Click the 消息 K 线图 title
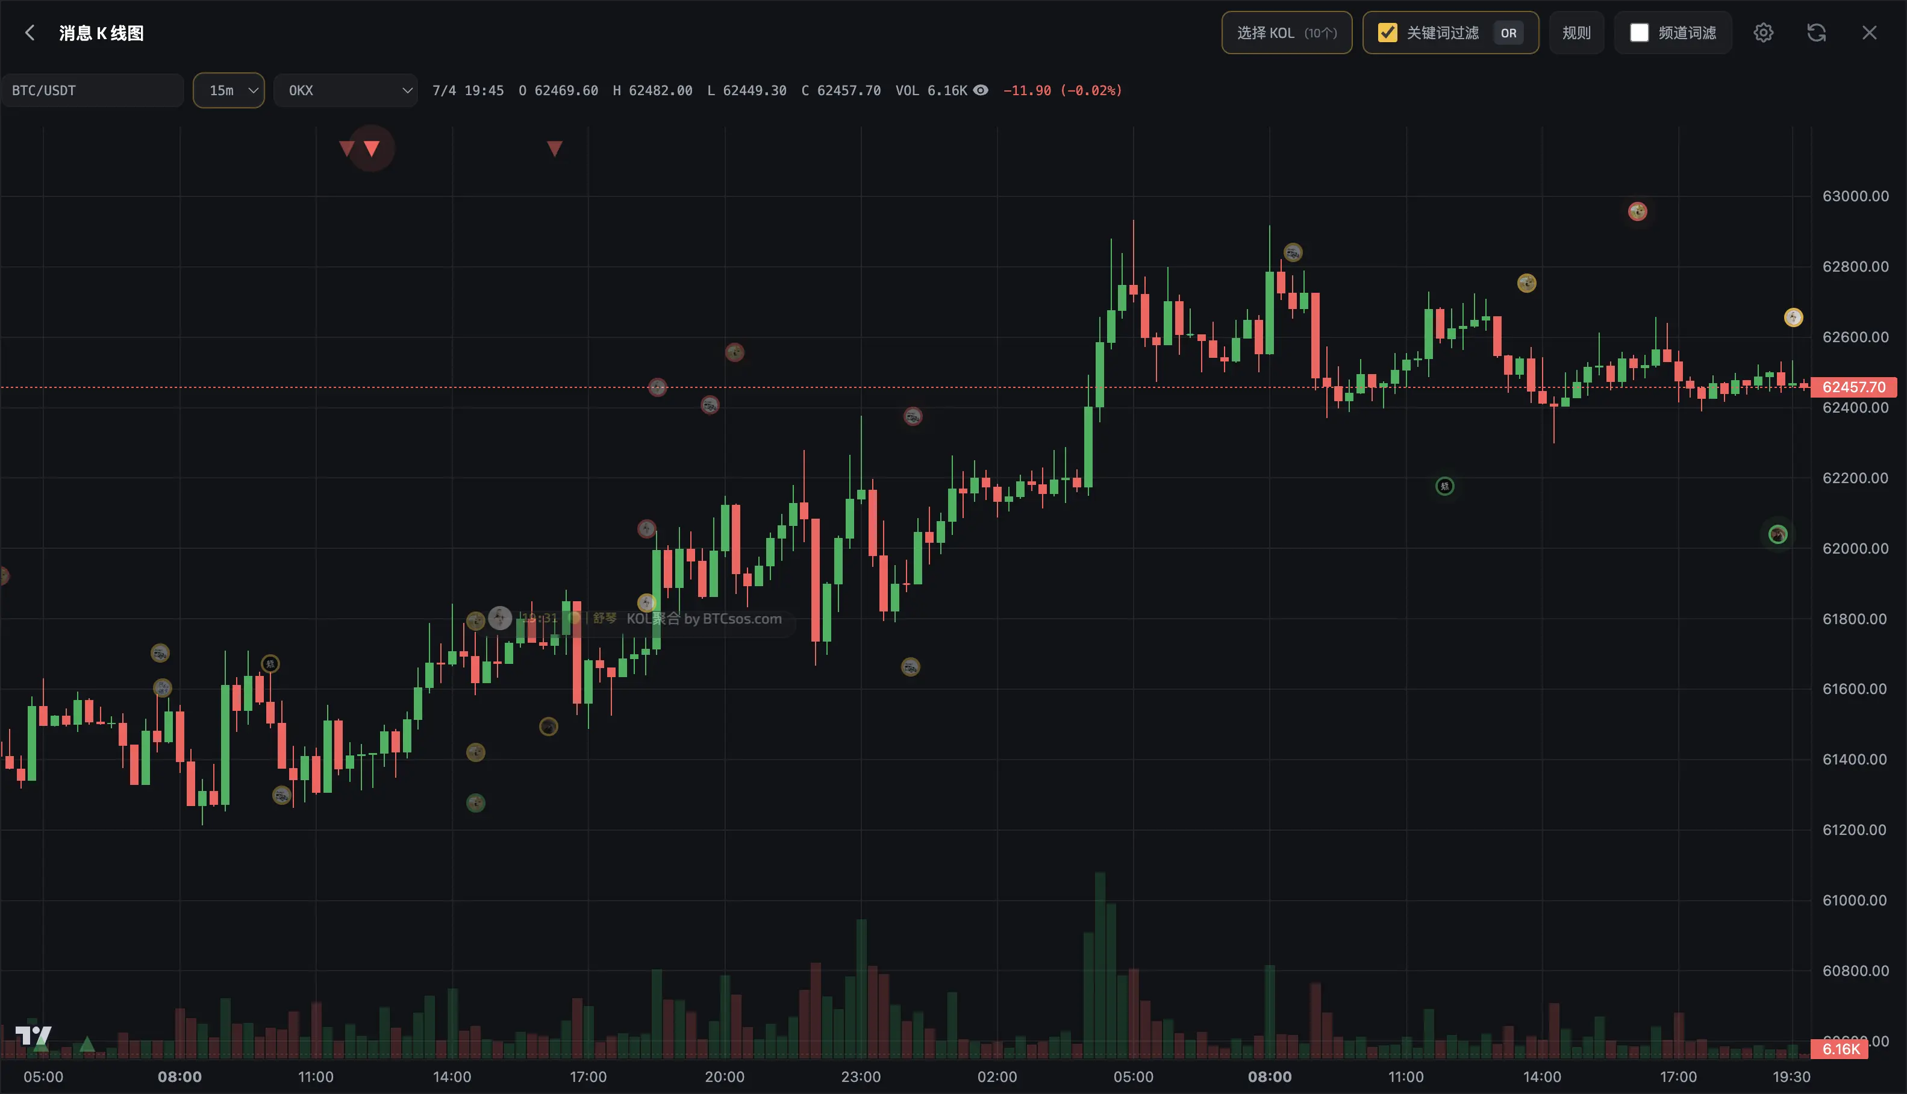The width and height of the screenshot is (1907, 1094). 101,33
